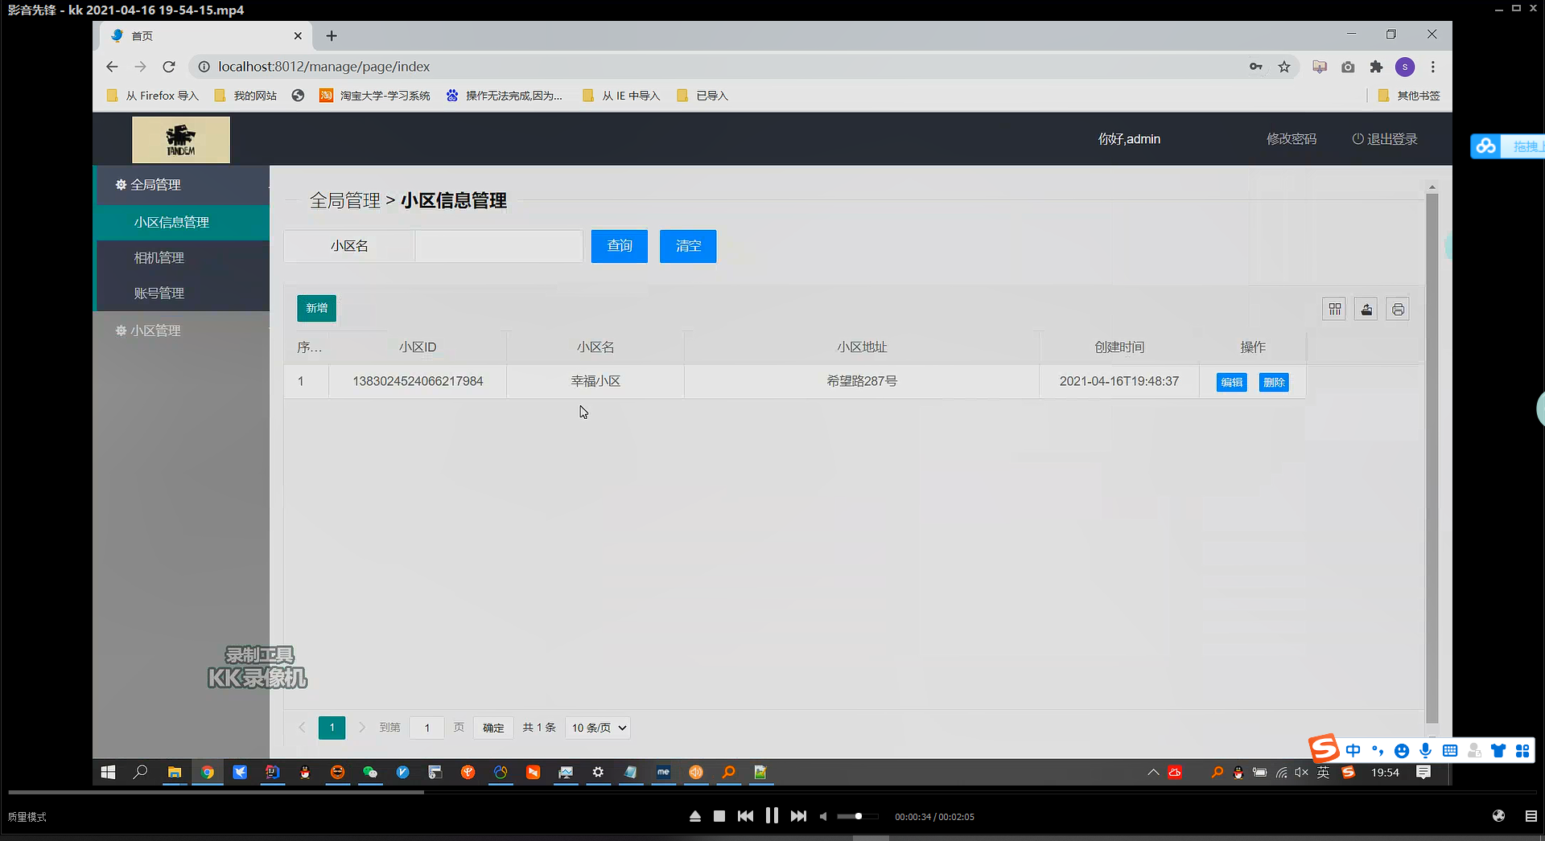
Task: Reload the browser page
Action: 168,67
